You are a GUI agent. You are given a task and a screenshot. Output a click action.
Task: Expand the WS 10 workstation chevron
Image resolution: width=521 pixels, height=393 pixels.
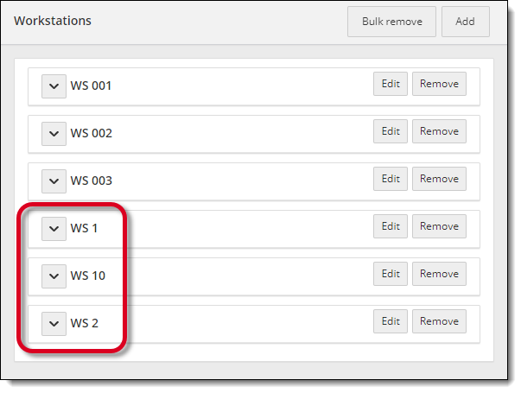(54, 276)
